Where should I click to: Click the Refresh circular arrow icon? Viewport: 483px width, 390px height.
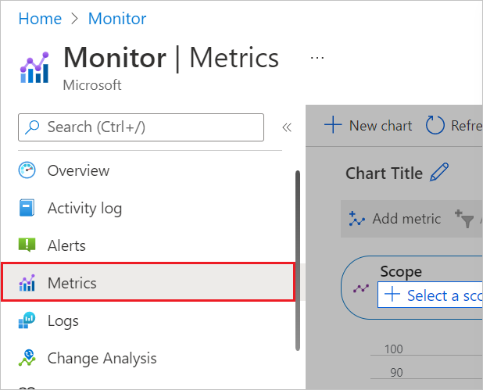[x=435, y=125]
